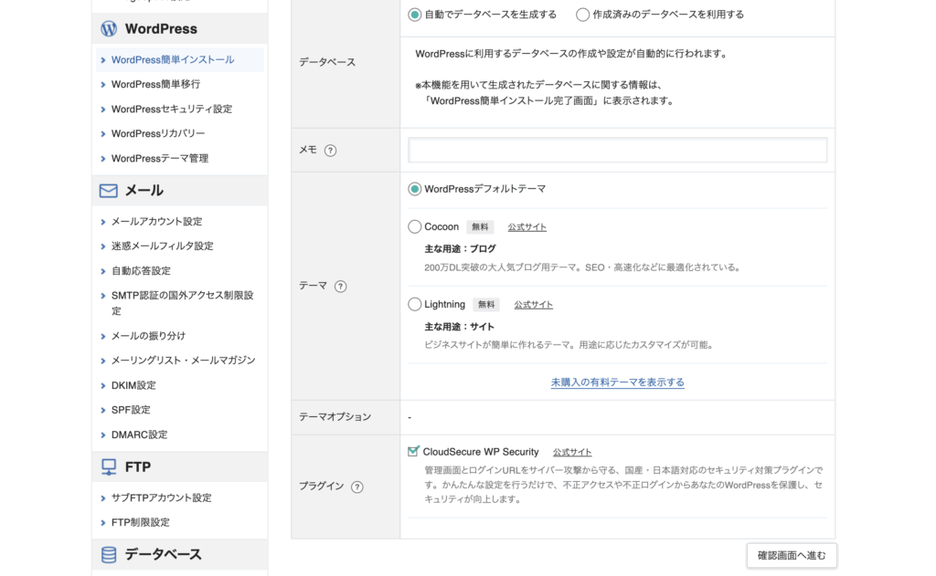Viewport: 936px width, 576px height.
Task: Click the WordPress logo icon in sidebar
Action: (x=109, y=28)
